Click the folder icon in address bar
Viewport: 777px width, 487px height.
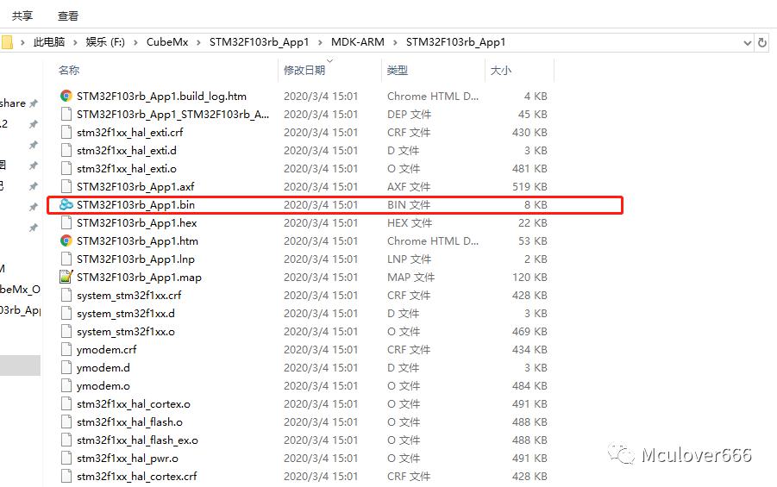[x=6, y=42]
